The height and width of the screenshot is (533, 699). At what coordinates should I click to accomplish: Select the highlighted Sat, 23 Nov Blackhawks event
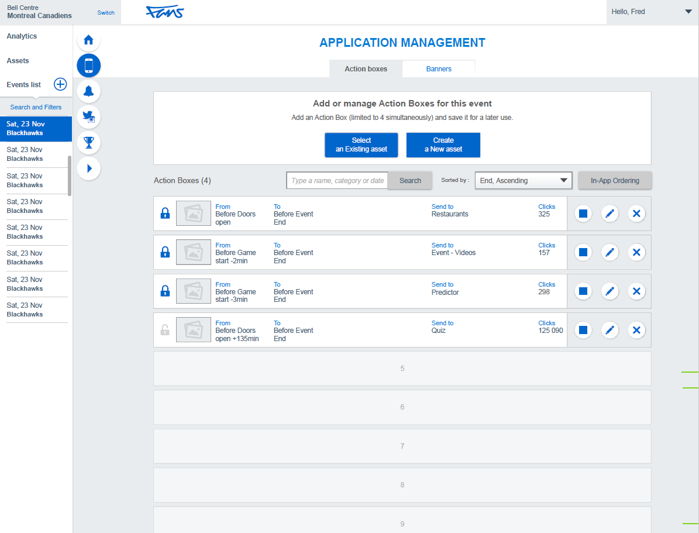click(36, 129)
